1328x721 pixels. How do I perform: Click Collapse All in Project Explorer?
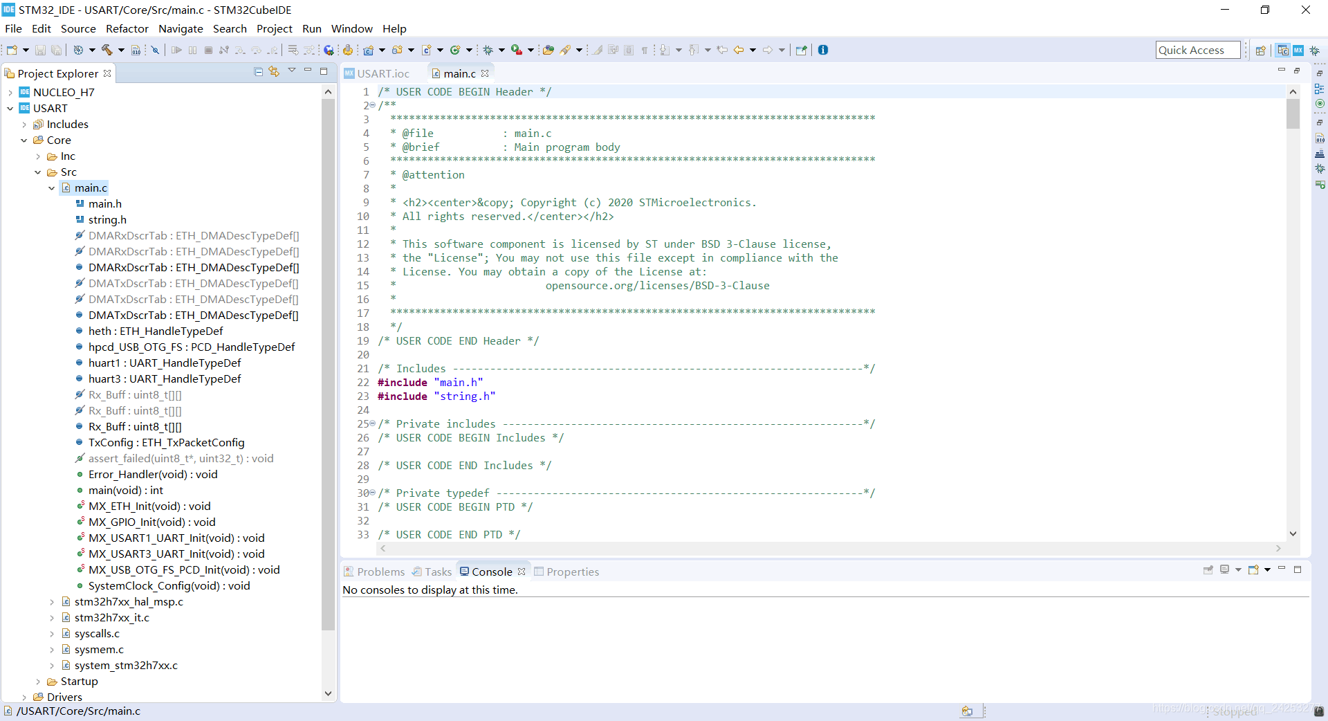tap(258, 71)
